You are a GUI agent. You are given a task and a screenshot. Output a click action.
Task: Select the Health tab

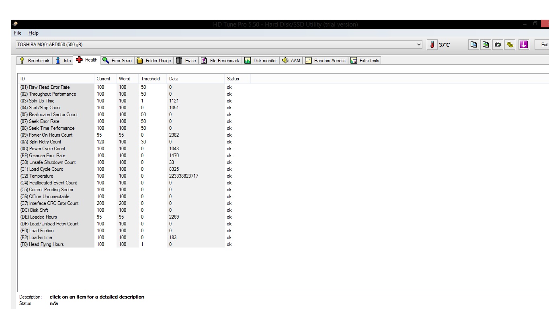pos(87,60)
